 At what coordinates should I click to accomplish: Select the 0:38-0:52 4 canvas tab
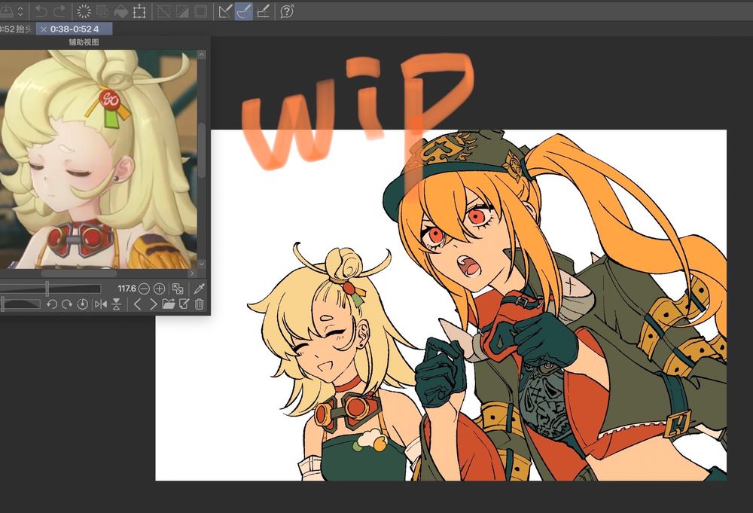tap(74, 29)
